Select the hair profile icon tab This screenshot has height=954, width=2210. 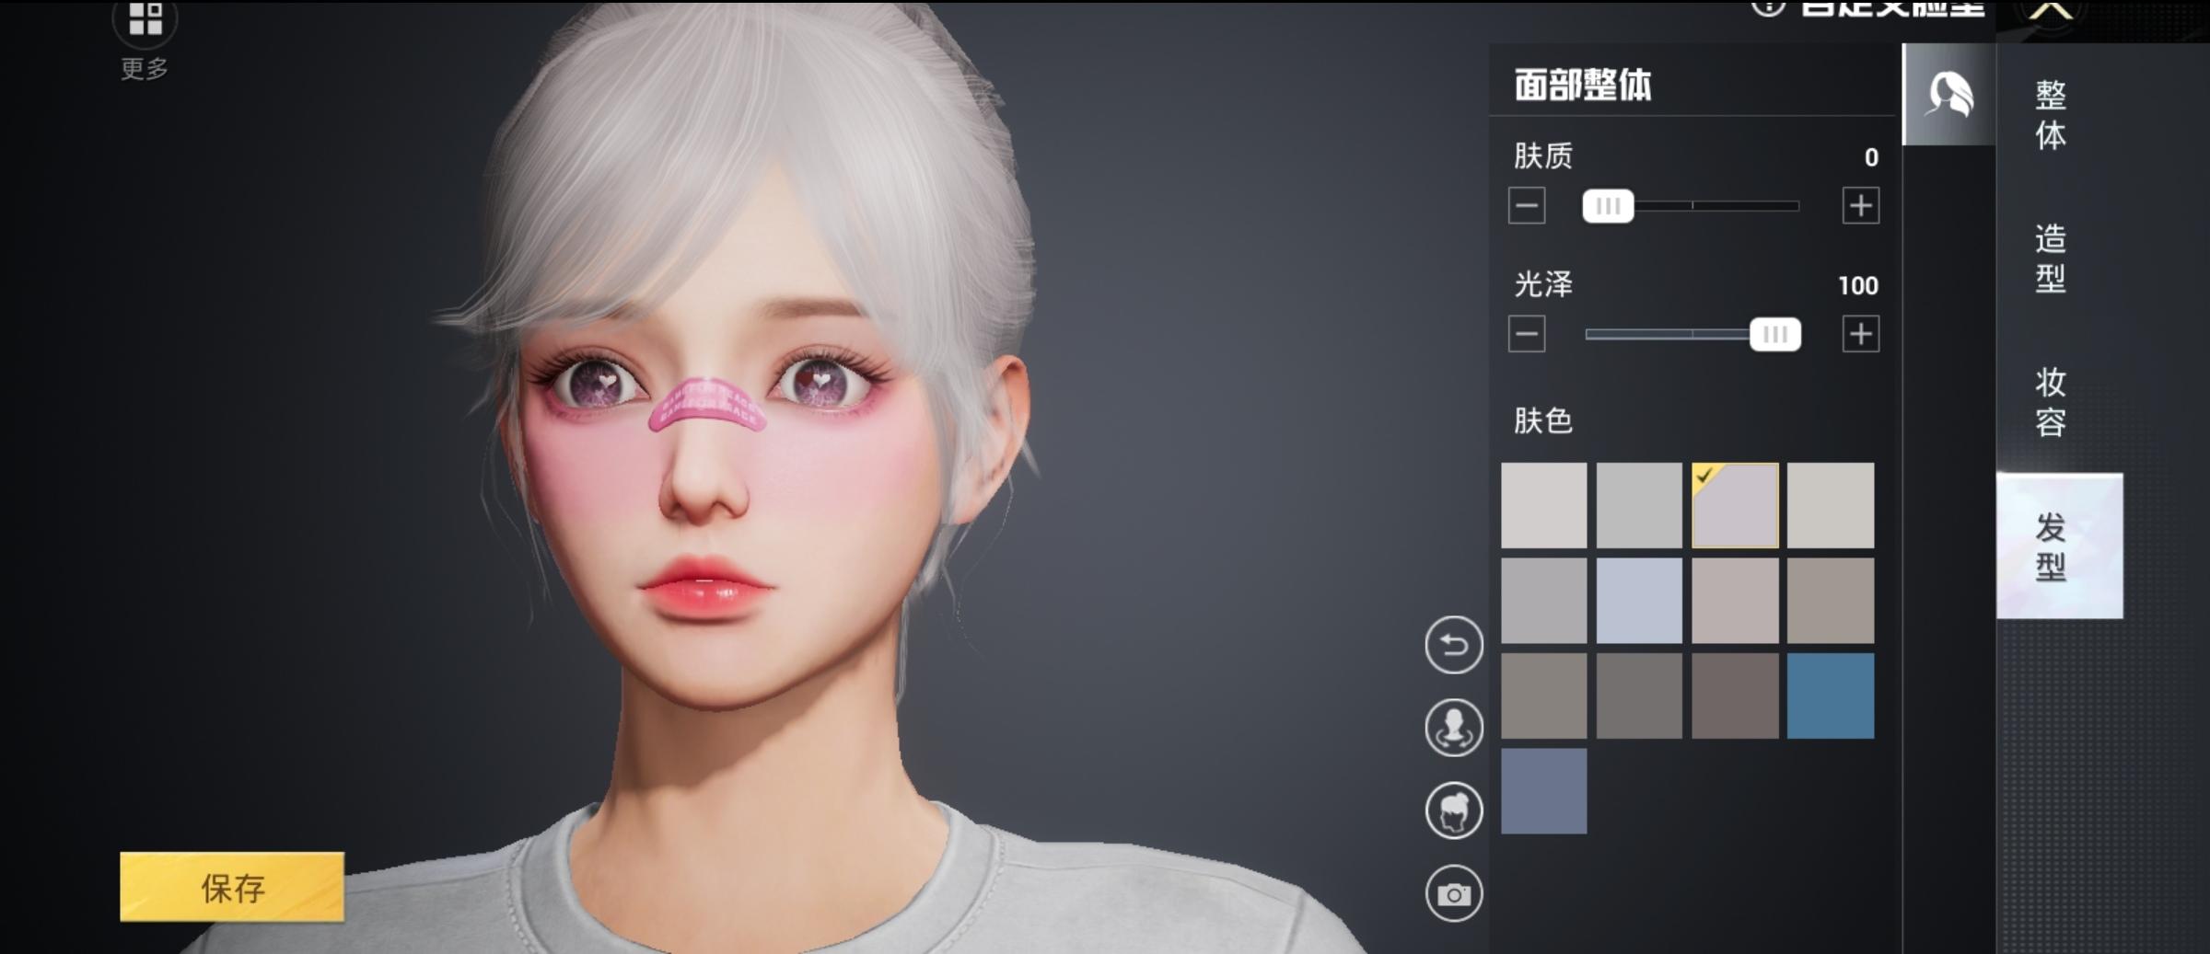1948,95
